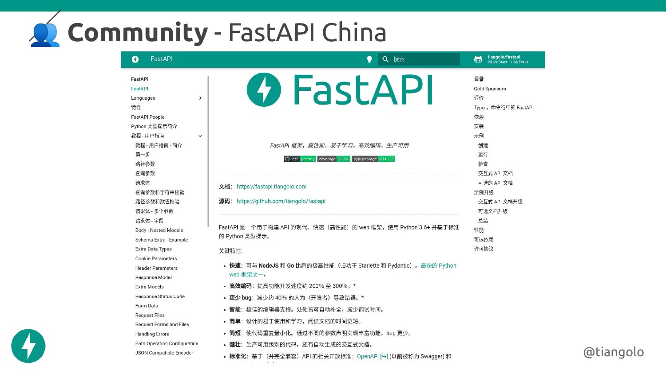
Task: Open 查询参数和字符串校验 page
Action: 160,192
